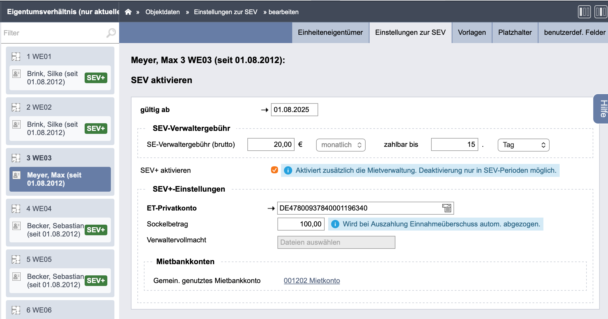Open the Einheiteneigentümer tab

330,32
